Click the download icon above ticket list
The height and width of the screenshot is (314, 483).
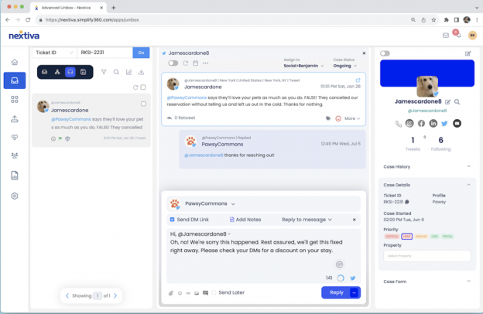[141, 72]
